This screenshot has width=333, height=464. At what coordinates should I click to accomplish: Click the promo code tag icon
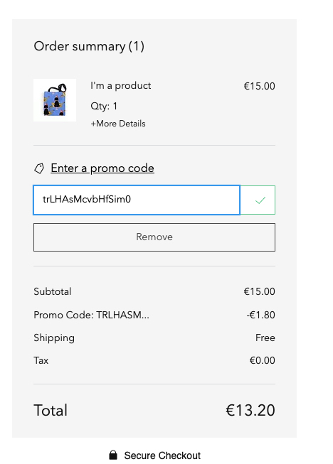coord(39,168)
